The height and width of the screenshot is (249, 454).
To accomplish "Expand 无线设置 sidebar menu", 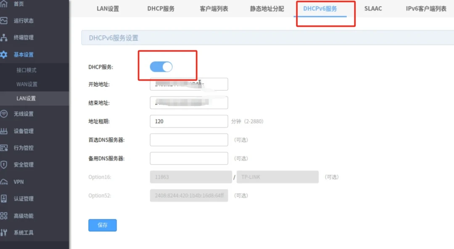I will [x=24, y=114].
